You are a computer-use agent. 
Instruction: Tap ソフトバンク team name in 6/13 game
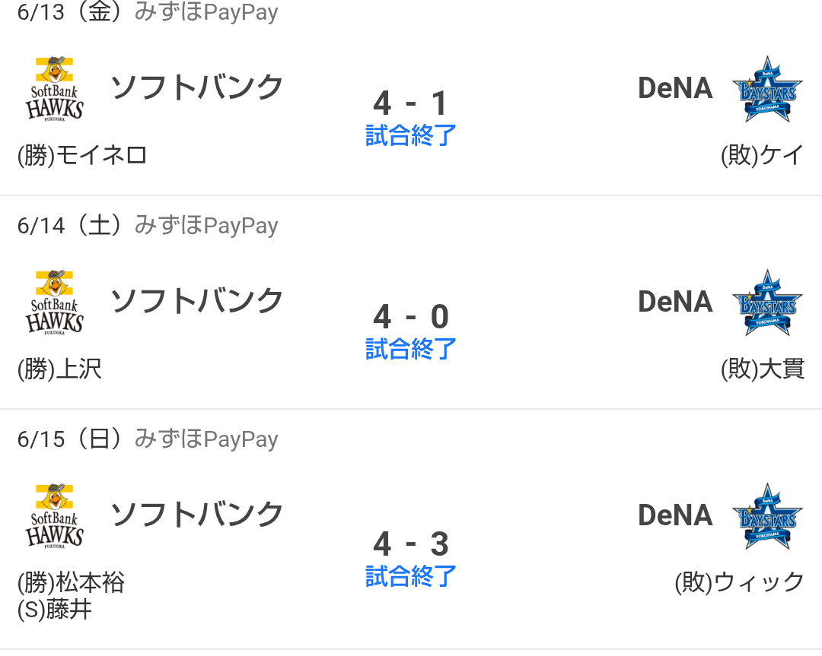tap(197, 87)
